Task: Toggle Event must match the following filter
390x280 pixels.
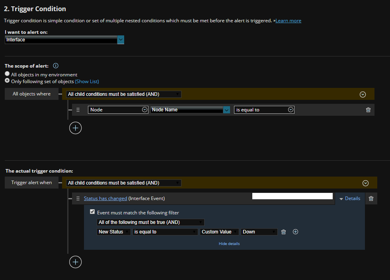Action: click(93, 212)
